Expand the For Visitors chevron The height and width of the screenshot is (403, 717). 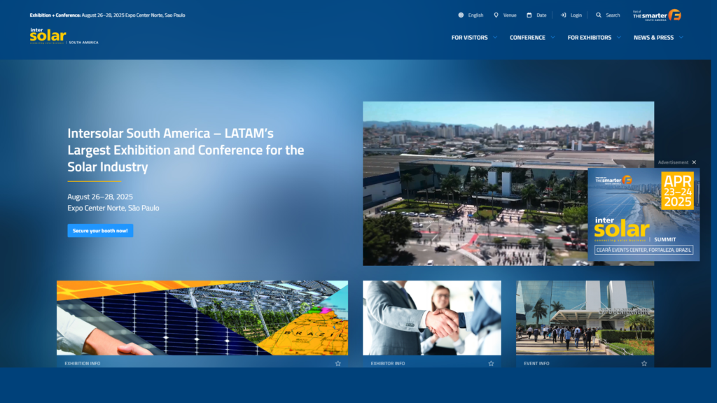(x=495, y=38)
